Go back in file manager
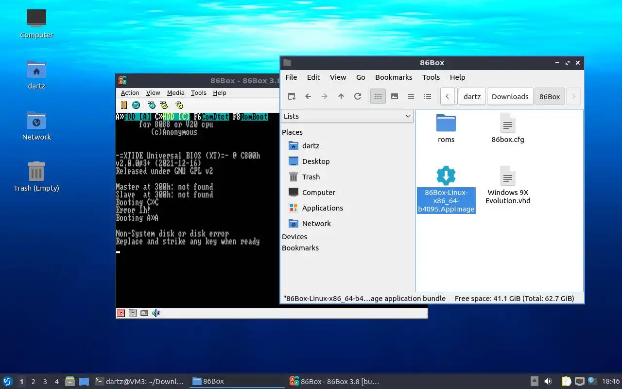This screenshot has width=622, height=389. point(308,96)
